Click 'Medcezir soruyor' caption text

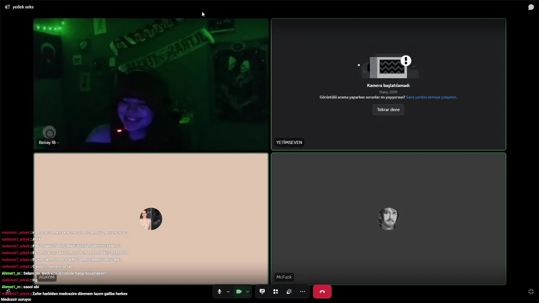tap(16, 300)
